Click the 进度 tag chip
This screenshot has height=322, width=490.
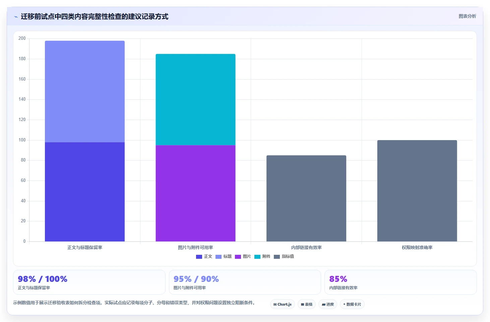tap(328, 304)
